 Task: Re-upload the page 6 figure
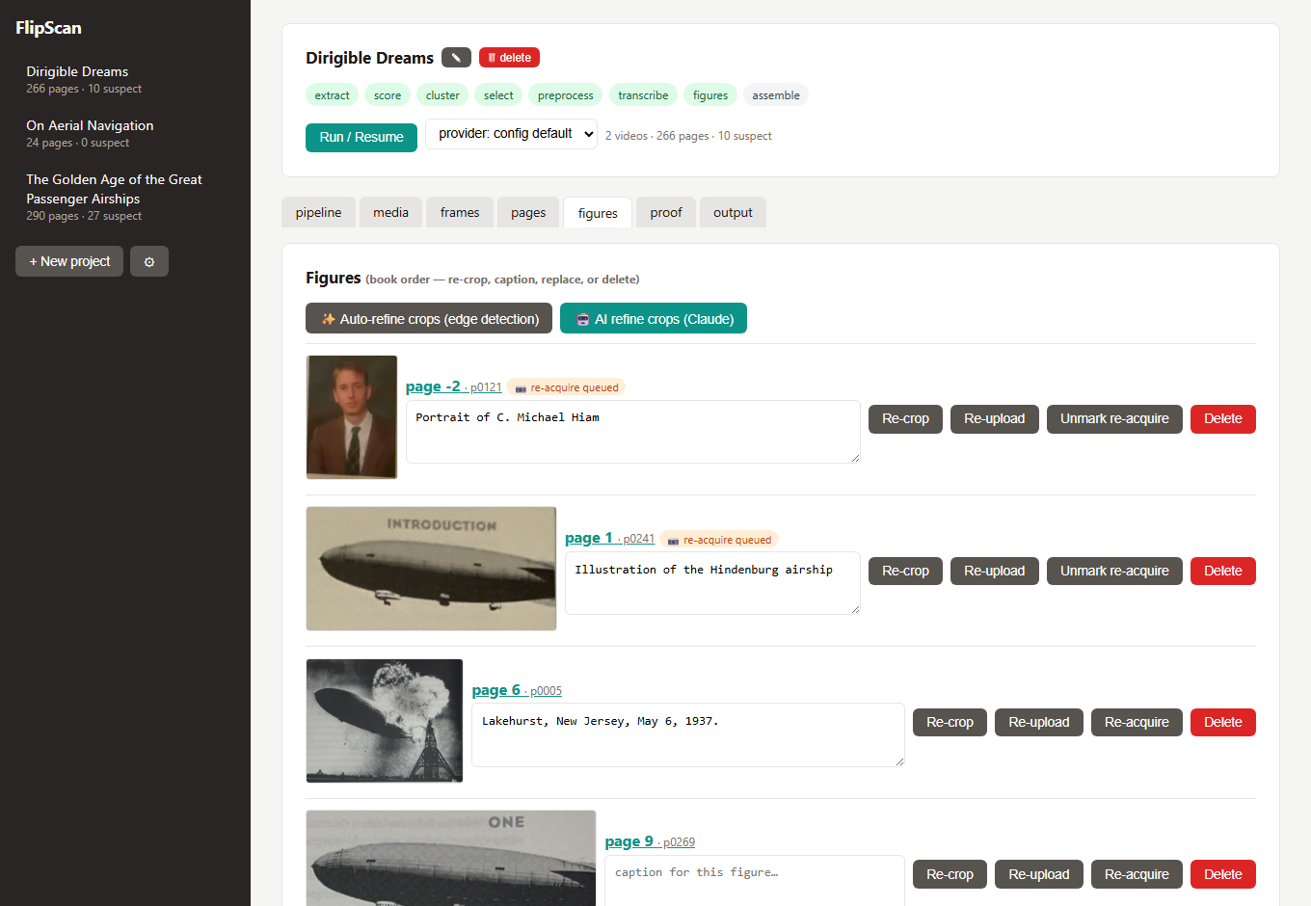click(x=1039, y=723)
